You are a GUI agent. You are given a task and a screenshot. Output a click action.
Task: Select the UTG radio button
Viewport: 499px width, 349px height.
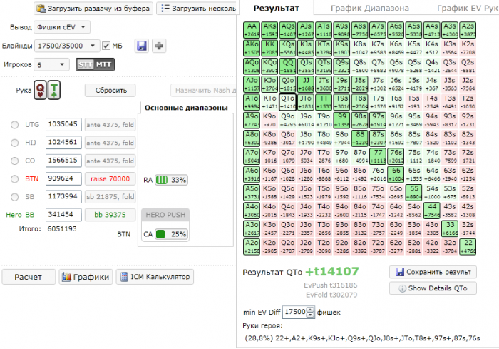[x=15, y=125]
